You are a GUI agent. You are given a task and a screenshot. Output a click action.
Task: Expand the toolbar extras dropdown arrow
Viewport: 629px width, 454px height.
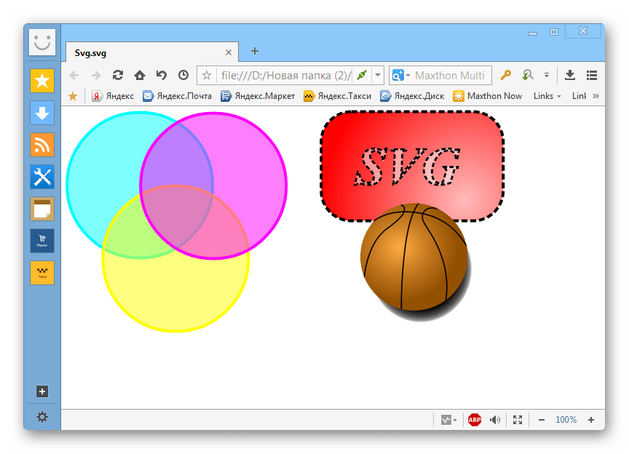pos(547,75)
